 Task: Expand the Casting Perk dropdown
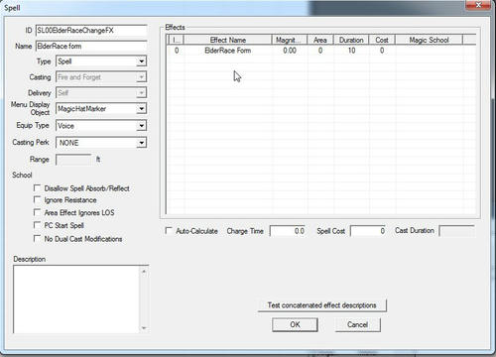point(101,143)
